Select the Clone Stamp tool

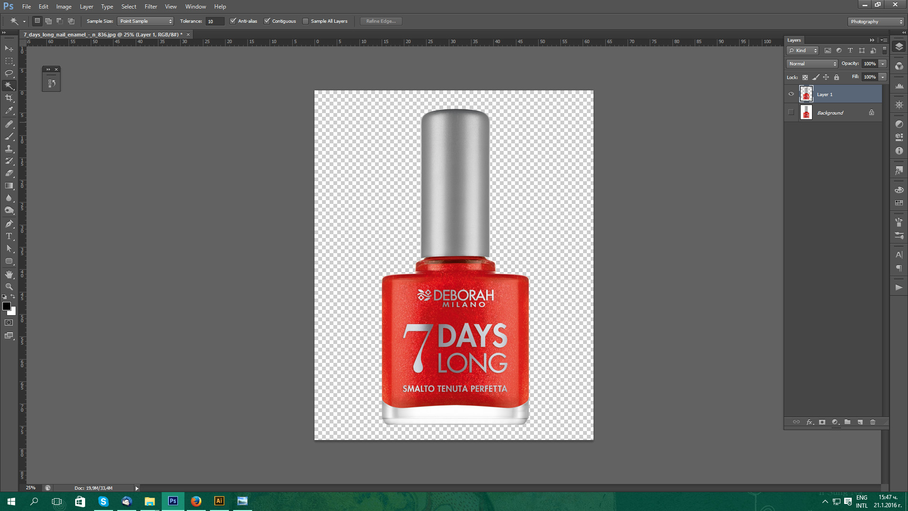click(9, 149)
